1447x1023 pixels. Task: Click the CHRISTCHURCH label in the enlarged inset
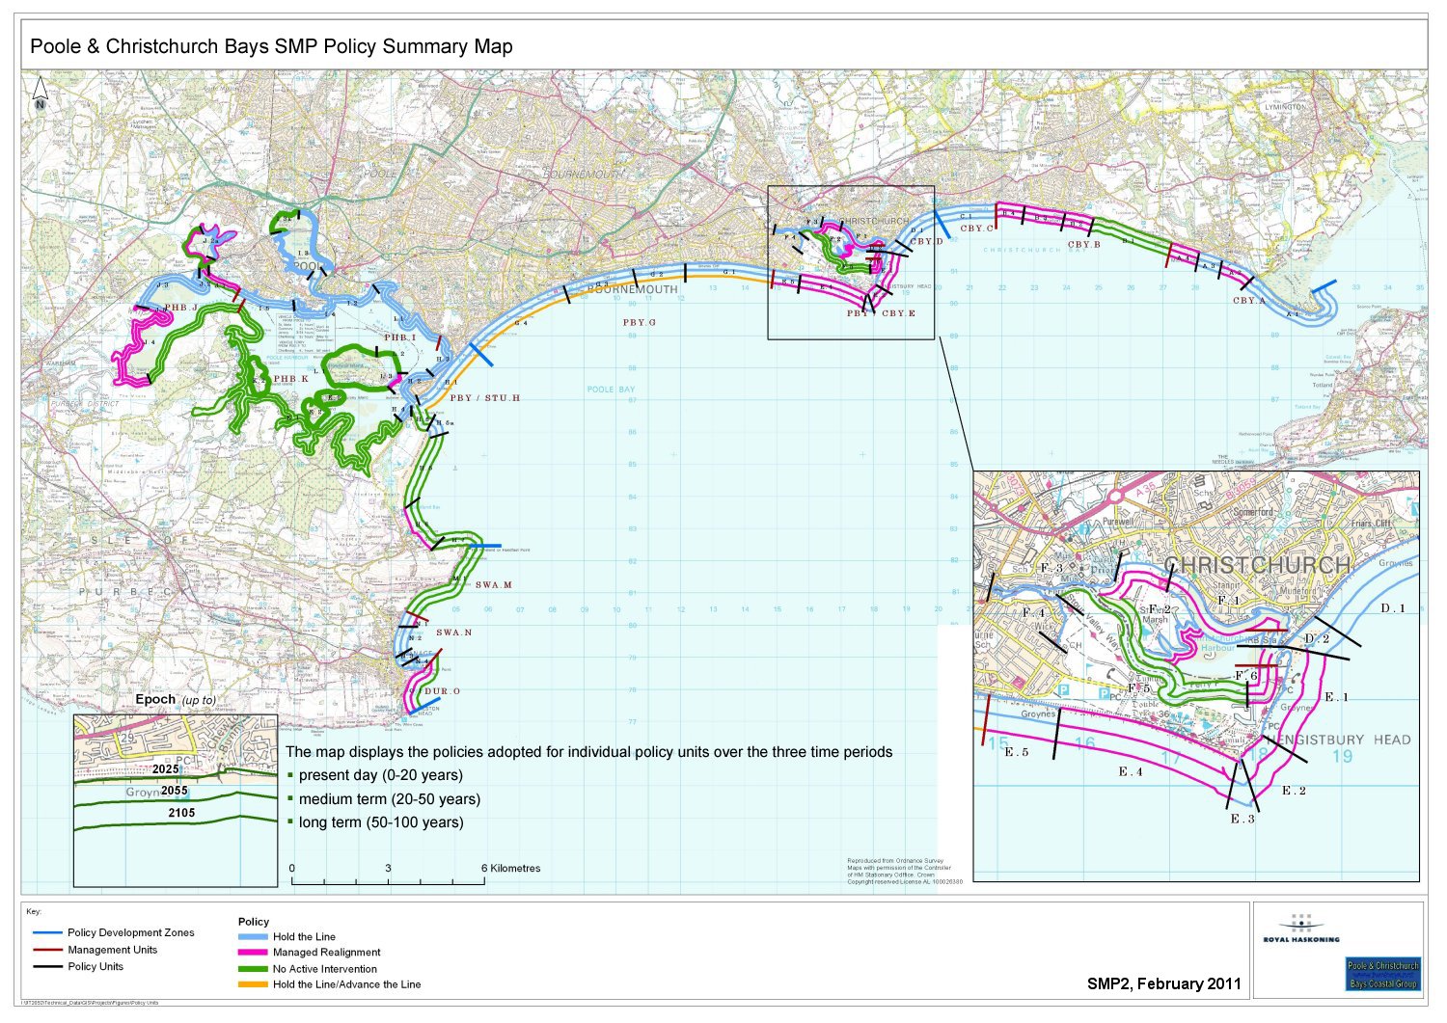pyautogui.click(x=1256, y=566)
